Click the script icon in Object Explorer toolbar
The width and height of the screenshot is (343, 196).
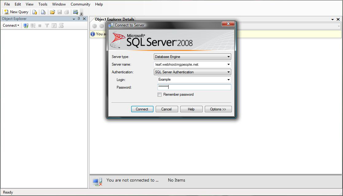pyautogui.click(x=61, y=25)
